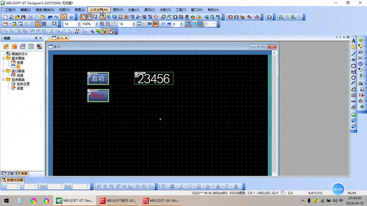367x206 pixels.
Task: Switch to the 工程 panel tab
Action: tap(8, 174)
